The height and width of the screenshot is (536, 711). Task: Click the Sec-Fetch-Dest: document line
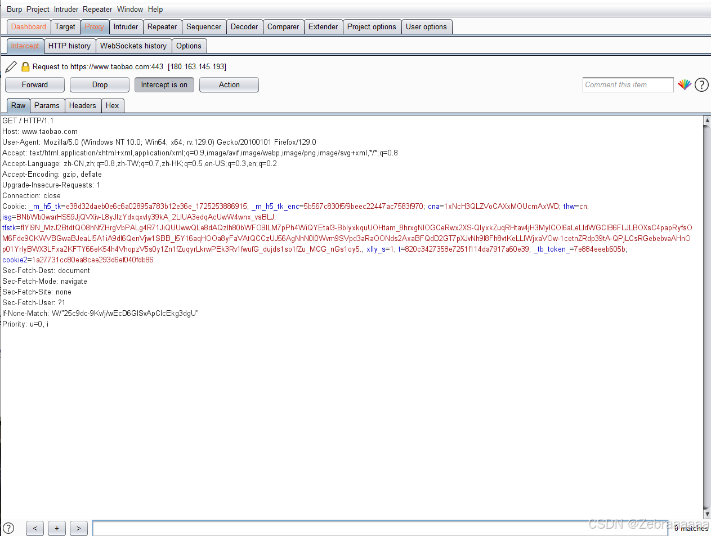pyautogui.click(x=46, y=271)
